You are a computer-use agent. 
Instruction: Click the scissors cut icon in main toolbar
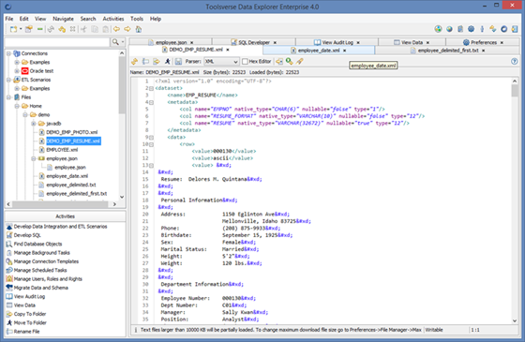point(83,29)
